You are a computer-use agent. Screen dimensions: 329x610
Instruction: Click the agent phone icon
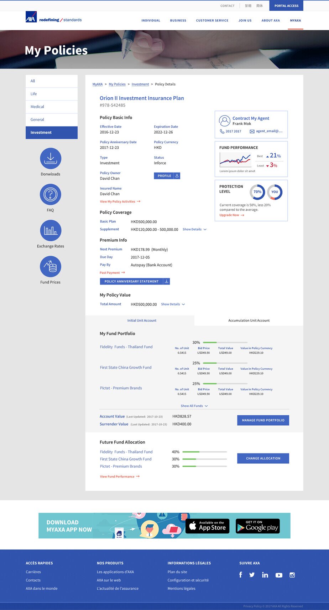(x=222, y=131)
